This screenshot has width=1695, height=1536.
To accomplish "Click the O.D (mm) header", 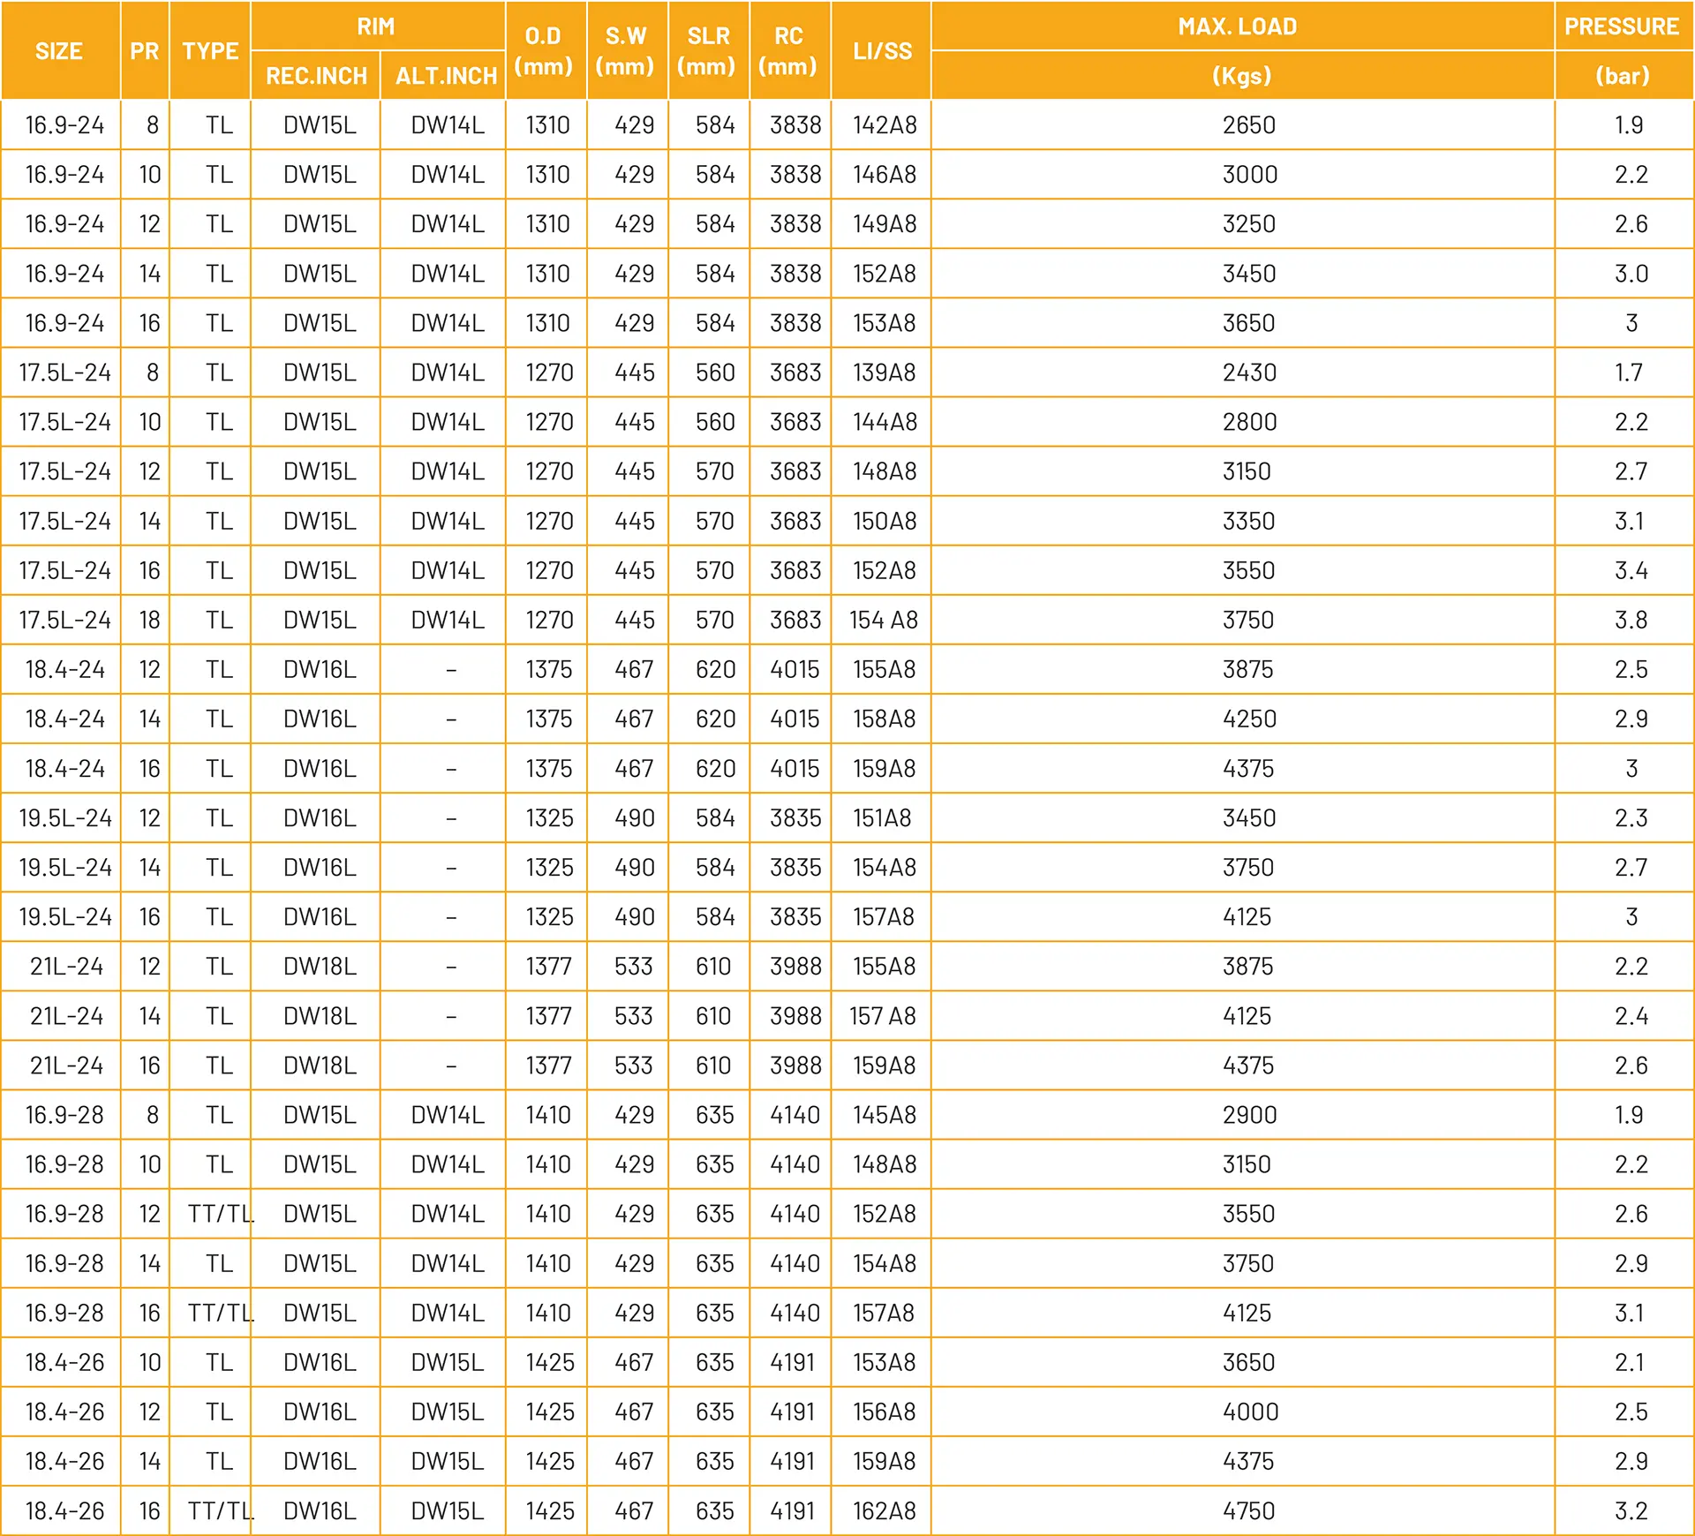I will [x=544, y=50].
